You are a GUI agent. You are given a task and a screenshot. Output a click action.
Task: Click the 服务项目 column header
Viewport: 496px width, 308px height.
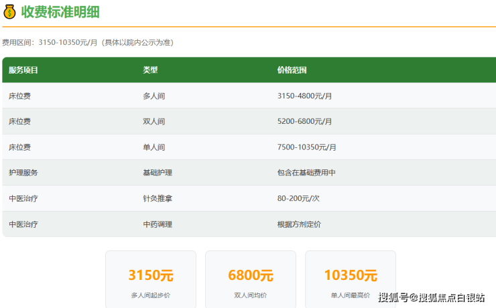pyautogui.click(x=23, y=70)
